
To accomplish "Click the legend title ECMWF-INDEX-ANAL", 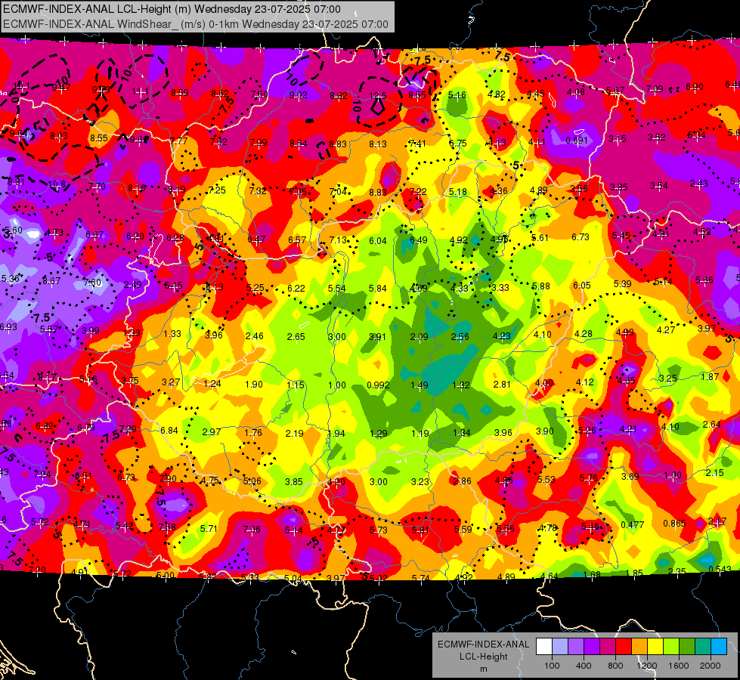I will click(483, 644).
